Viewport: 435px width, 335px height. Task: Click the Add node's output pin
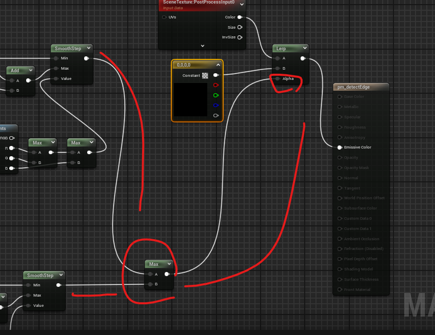(28, 80)
